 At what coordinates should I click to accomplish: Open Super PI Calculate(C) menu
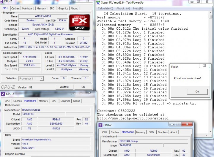(x=106, y=8)
